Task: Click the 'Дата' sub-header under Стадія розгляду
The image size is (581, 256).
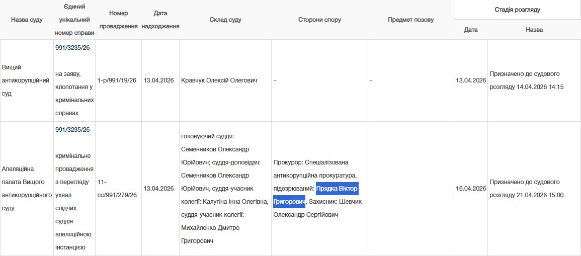Action: 470,30
